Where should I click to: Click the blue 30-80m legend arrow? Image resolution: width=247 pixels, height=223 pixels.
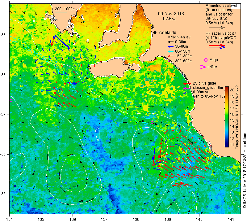point(171,47)
